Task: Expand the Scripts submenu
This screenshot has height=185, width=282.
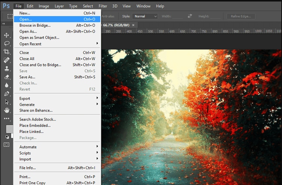Action: 57,153
